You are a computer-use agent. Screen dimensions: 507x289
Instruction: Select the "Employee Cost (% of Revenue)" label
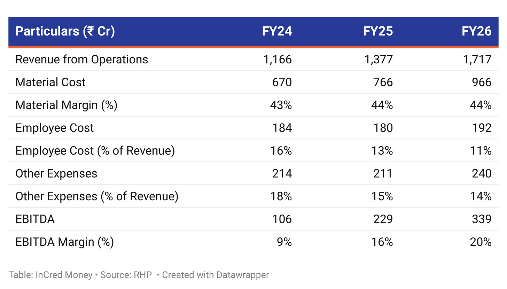click(95, 151)
